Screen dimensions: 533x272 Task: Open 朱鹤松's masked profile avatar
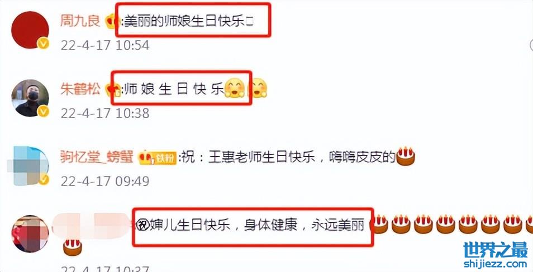point(30,98)
